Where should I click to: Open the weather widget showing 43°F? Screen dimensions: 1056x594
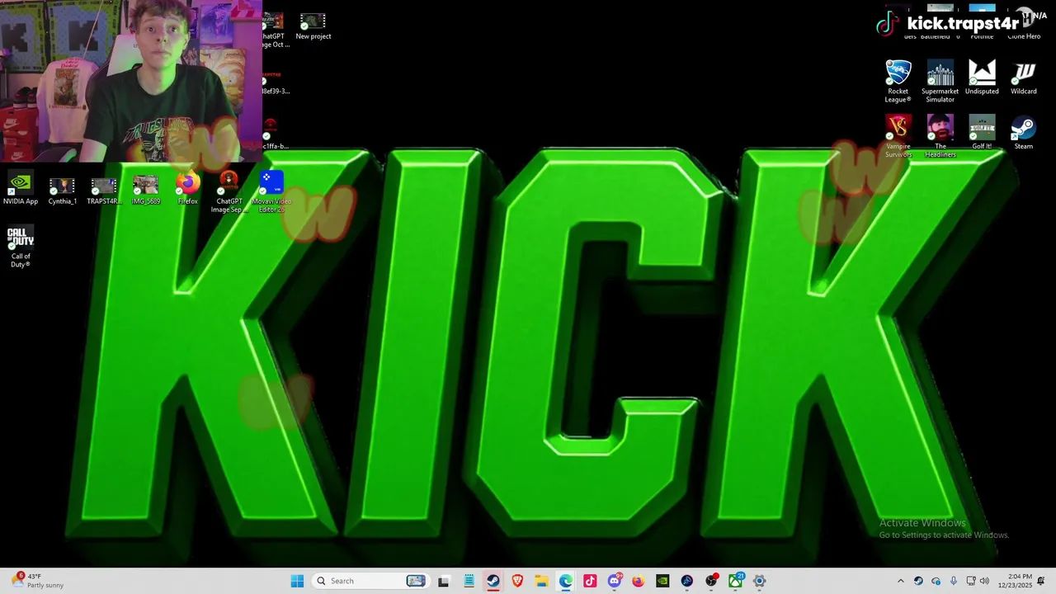point(37,581)
